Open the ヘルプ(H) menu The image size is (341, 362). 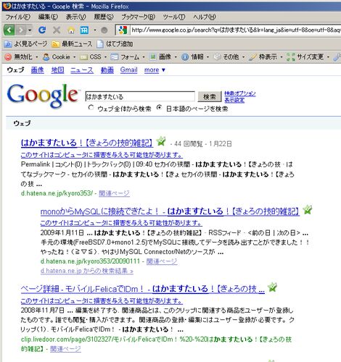click(205, 17)
